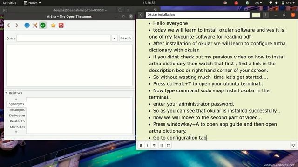Click the Search button in Artha

126,38
